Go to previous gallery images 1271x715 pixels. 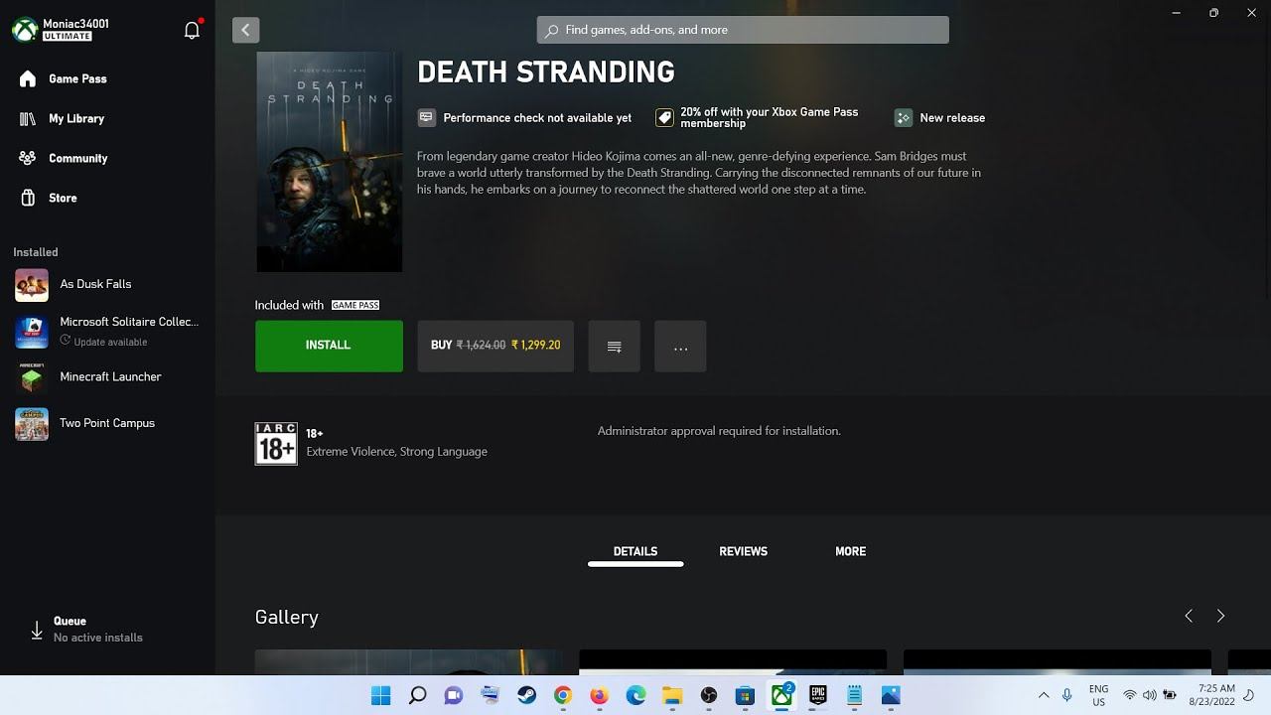(x=1189, y=616)
